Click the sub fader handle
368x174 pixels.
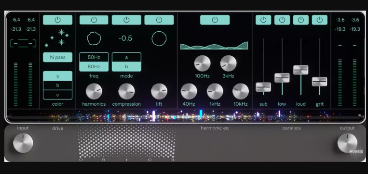[x=263, y=87]
